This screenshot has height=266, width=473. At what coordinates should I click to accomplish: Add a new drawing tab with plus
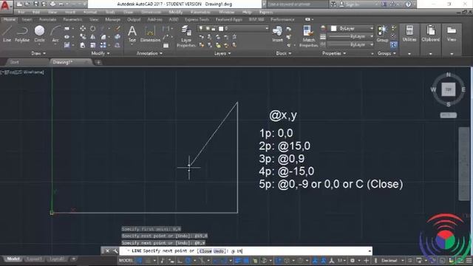pyautogui.click(x=98, y=62)
